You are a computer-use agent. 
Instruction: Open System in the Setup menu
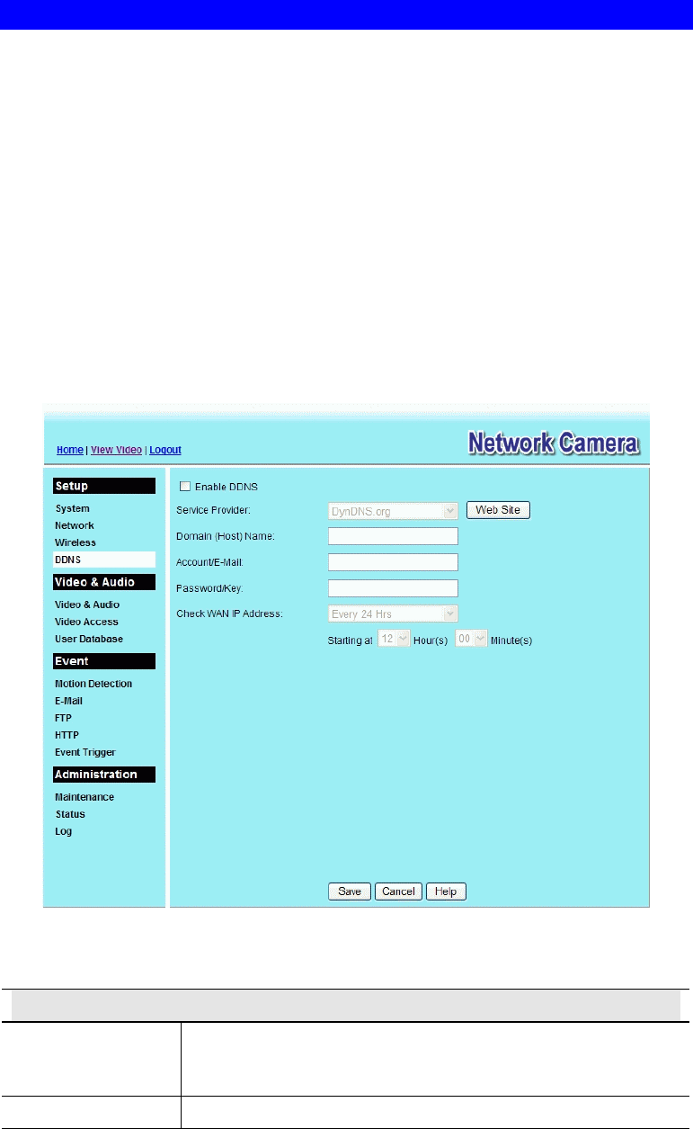[73, 508]
